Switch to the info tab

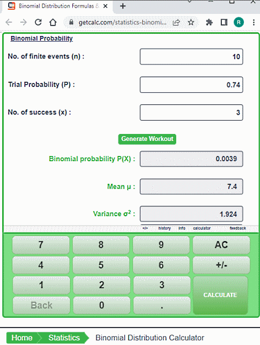tap(182, 228)
